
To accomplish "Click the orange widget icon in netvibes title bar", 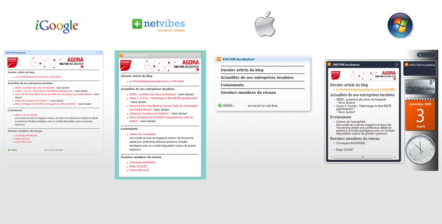I will tap(121, 55).
